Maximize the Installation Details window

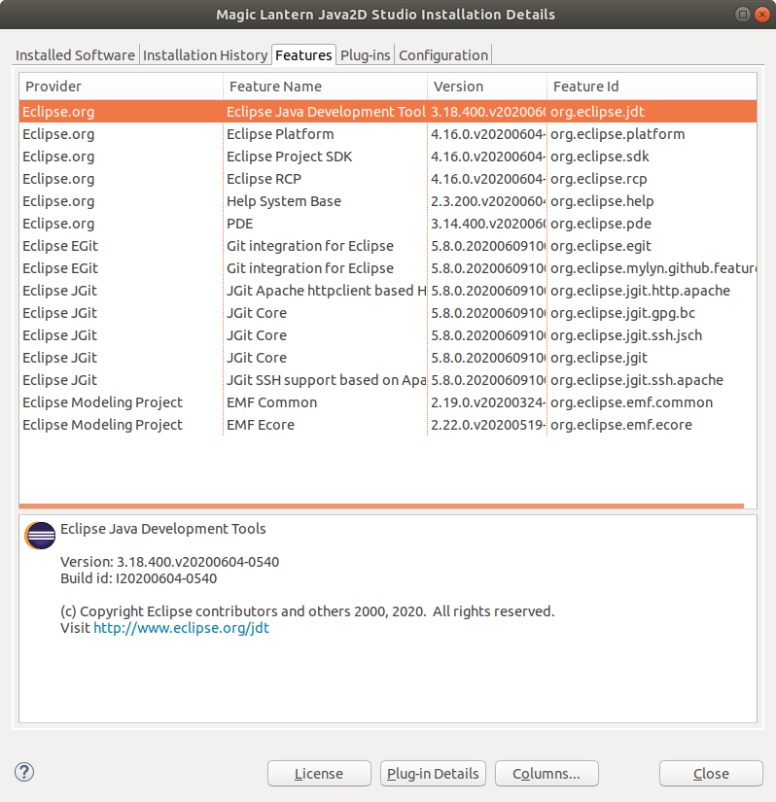coord(742,15)
